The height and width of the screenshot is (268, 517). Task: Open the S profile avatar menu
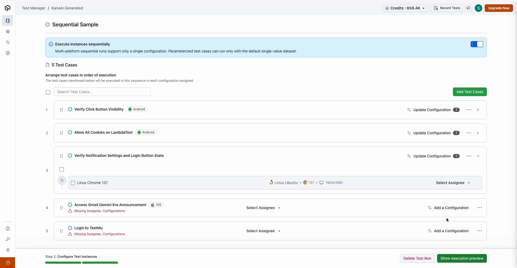[x=478, y=8]
